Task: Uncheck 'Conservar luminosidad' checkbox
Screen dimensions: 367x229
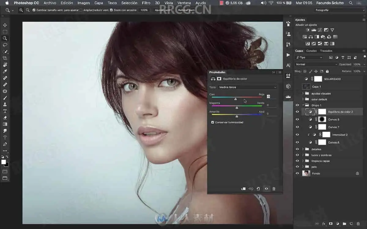Action: click(213, 122)
